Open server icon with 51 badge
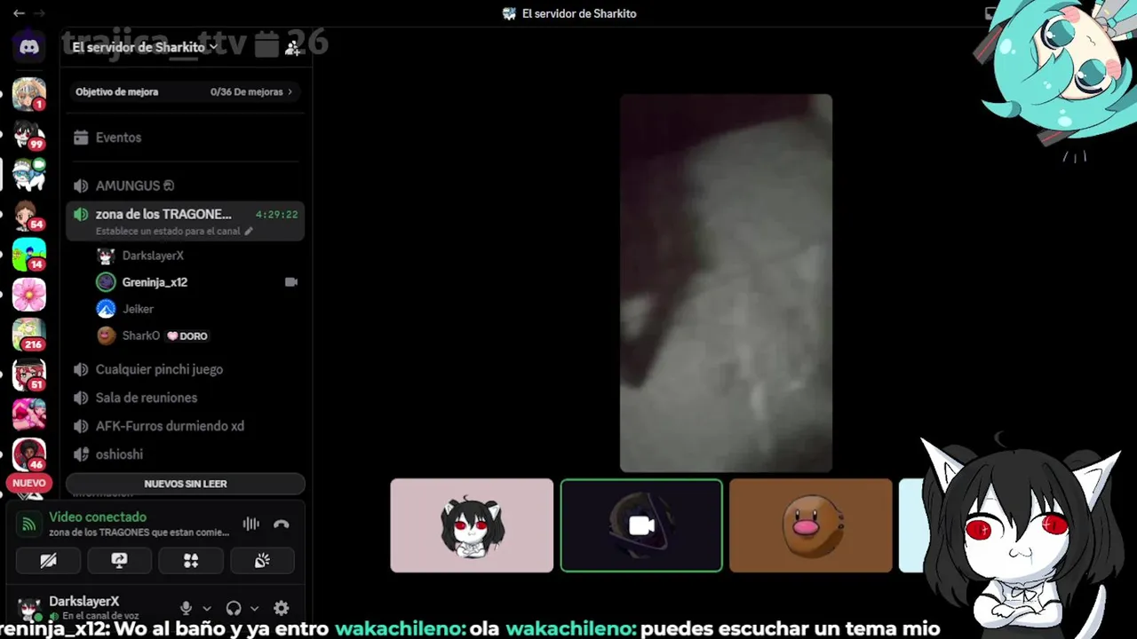 [x=29, y=375]
